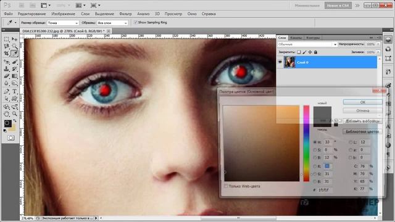Select the Eraser tool

coord(7,76)
